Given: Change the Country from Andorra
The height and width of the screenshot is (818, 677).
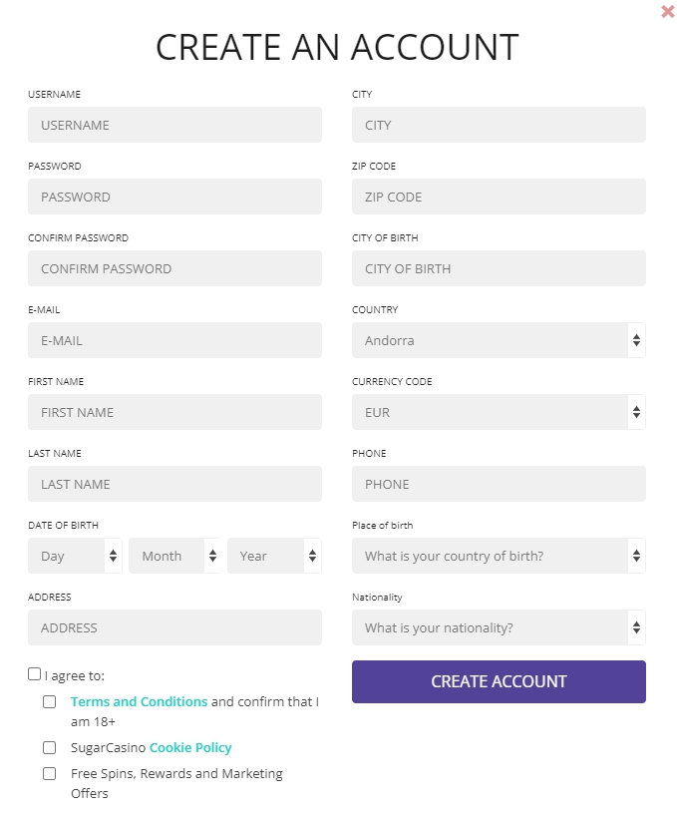Looking at the screenshot, I should (499, 340).
